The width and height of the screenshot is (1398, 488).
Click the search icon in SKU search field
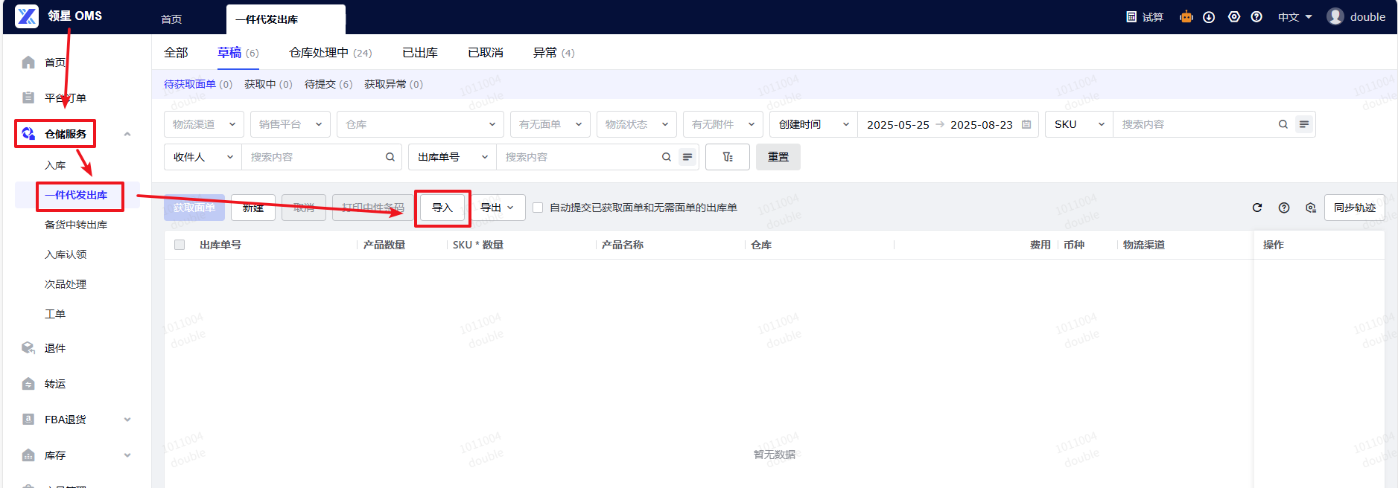click(1283, 124)
